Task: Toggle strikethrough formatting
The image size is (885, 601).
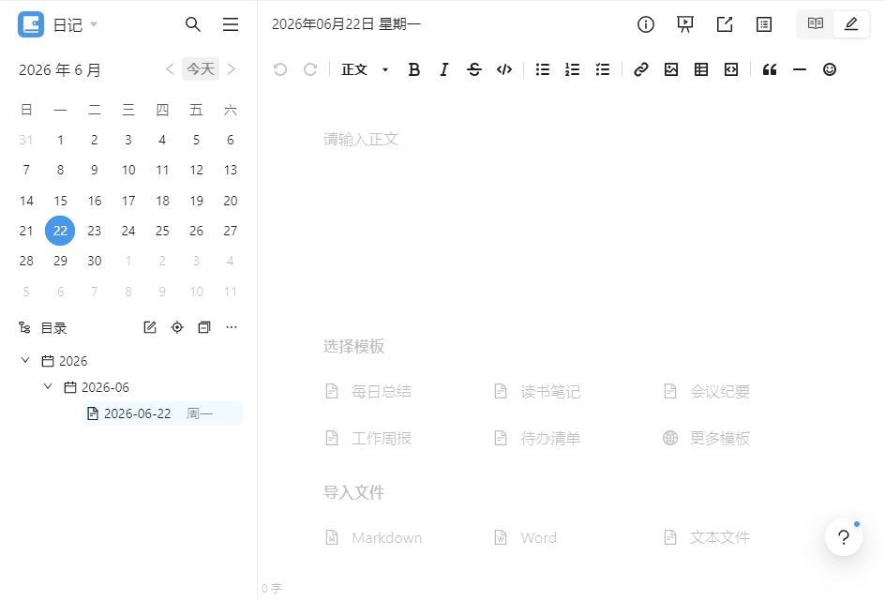Action: click(x=474, y=69)
